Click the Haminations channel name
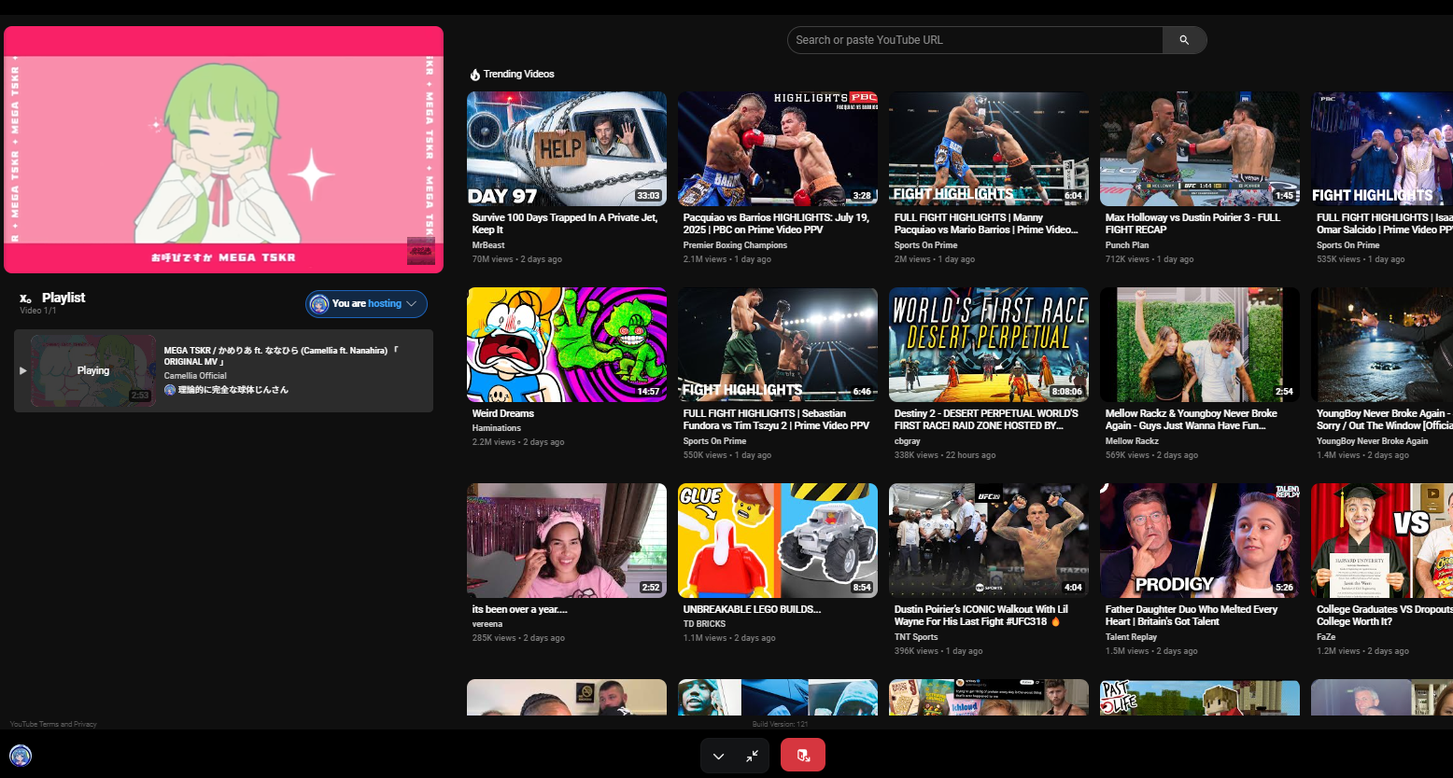 (497, 428)
